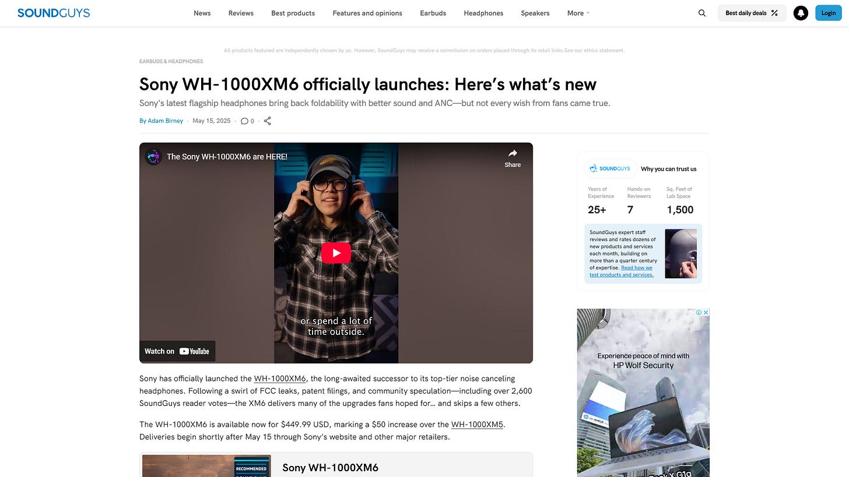Click the article share icon
This screenshot has width=849, height=477.
[x=268, y=121]
